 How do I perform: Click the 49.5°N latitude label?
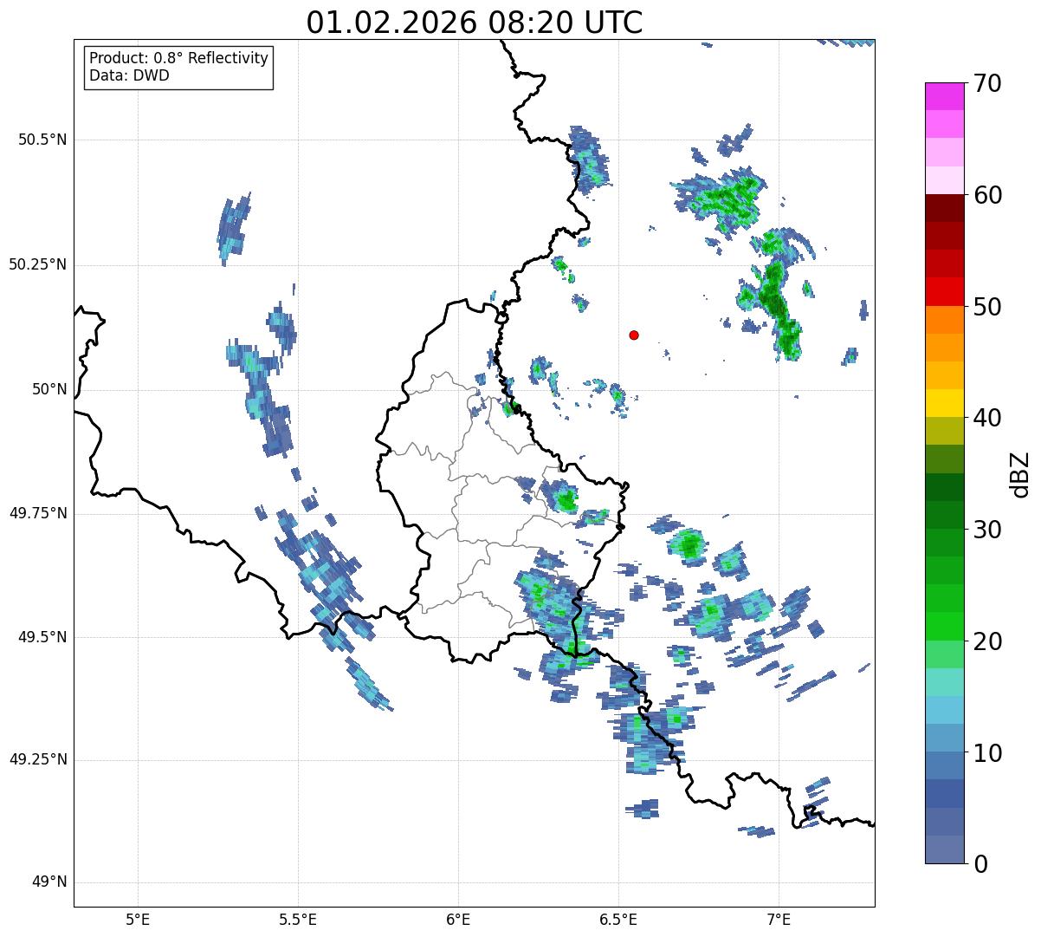click(42, 637)
